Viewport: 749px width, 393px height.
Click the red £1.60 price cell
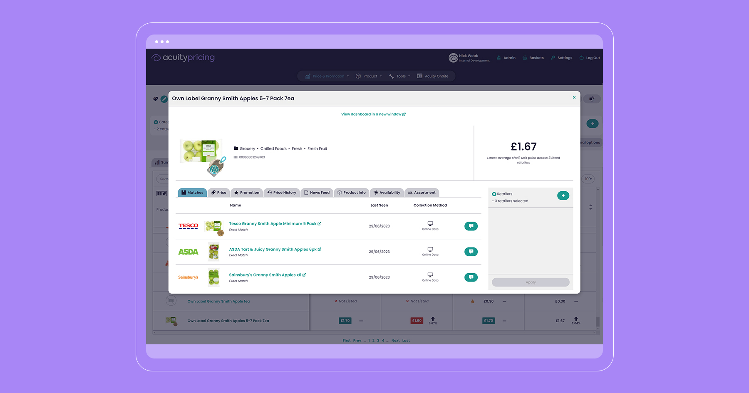(x=417, y=321)
